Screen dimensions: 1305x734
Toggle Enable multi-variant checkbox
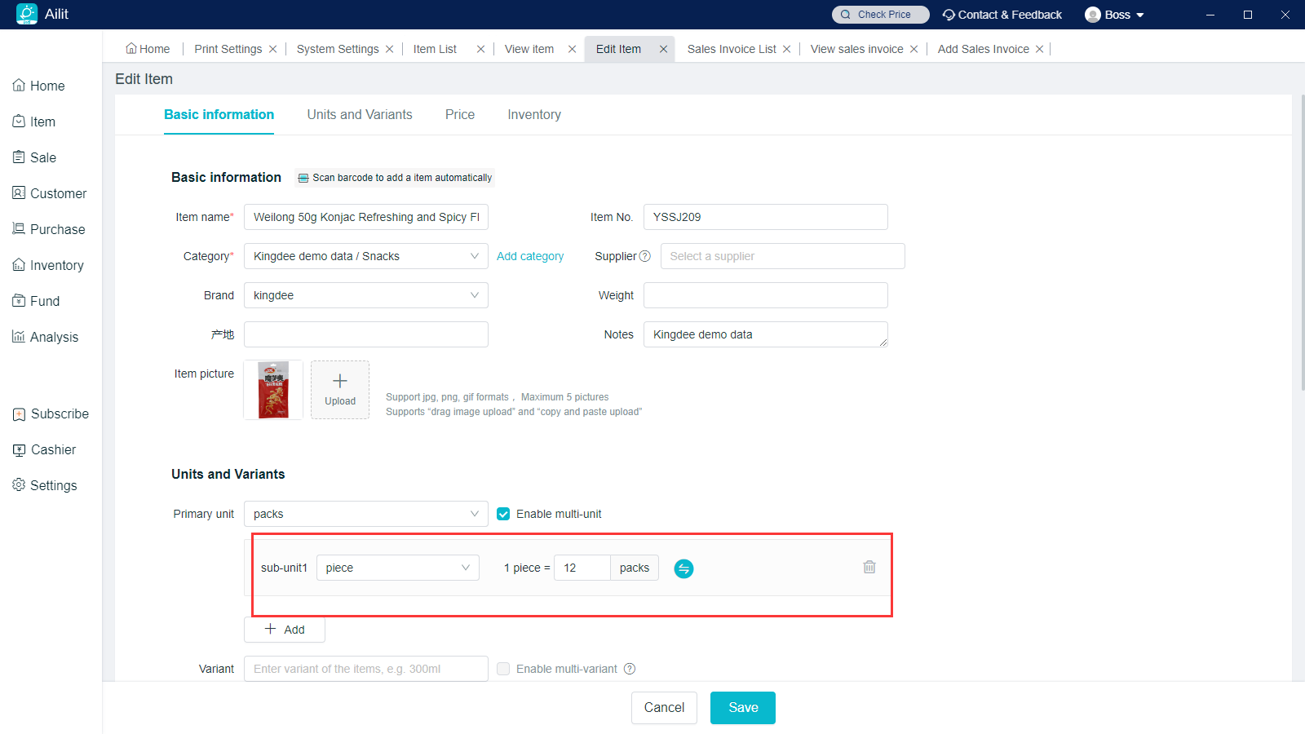click(x=503, y=669)
